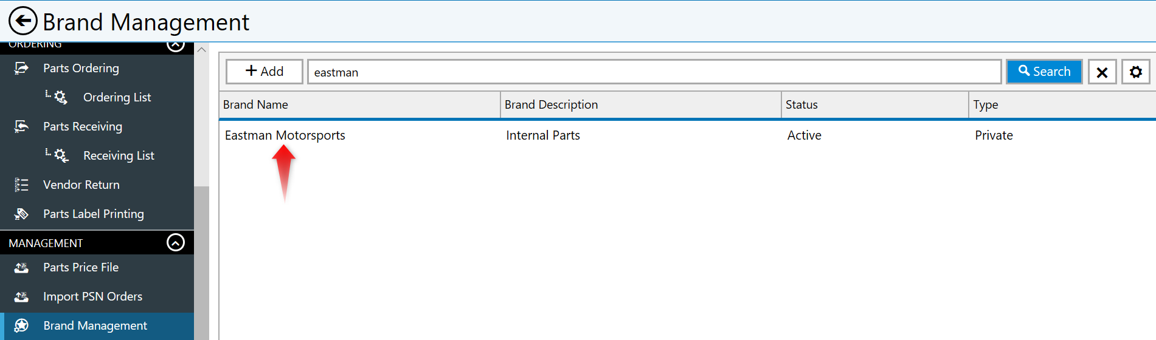This screenshot has height=340, width=1156.
Task: Click the sidebar scrollbar thumb
Action: coord(202,262)
